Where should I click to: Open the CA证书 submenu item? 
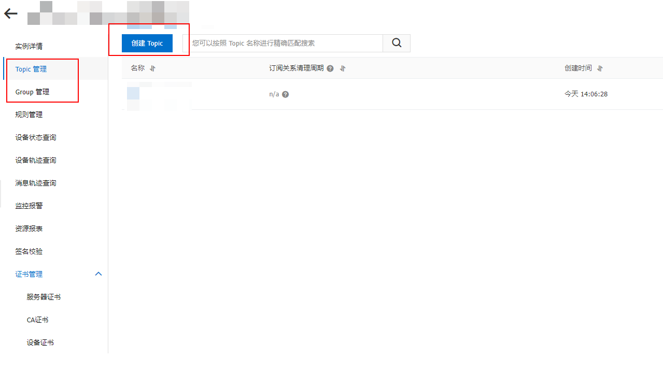tap(37, 320)
